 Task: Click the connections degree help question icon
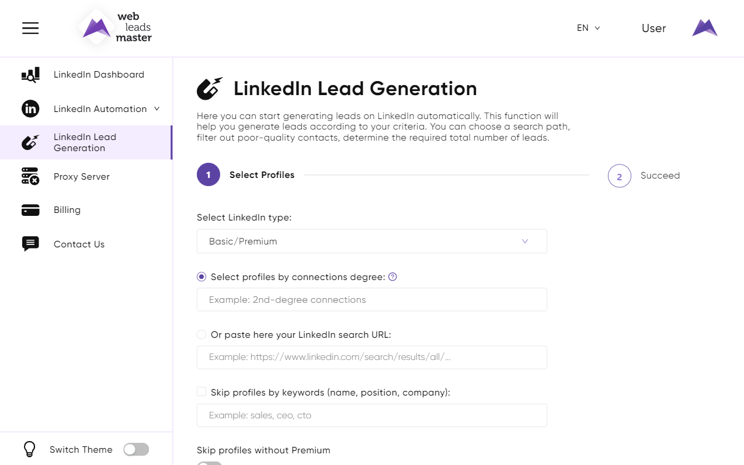pyautogui.click(x=392, y=277)
